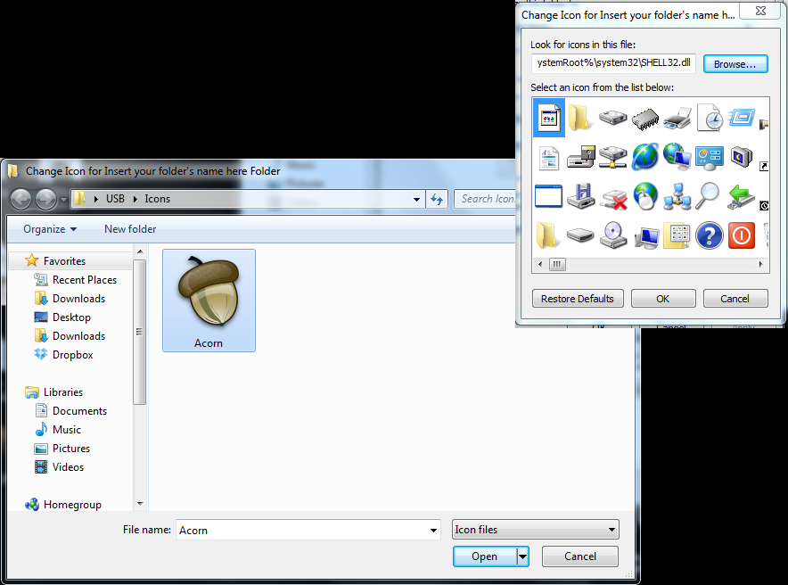The height and width of the screenshot is (585, 788).
Task: Select the CD-ROM drive icon
Action: [x=612, y=235]
